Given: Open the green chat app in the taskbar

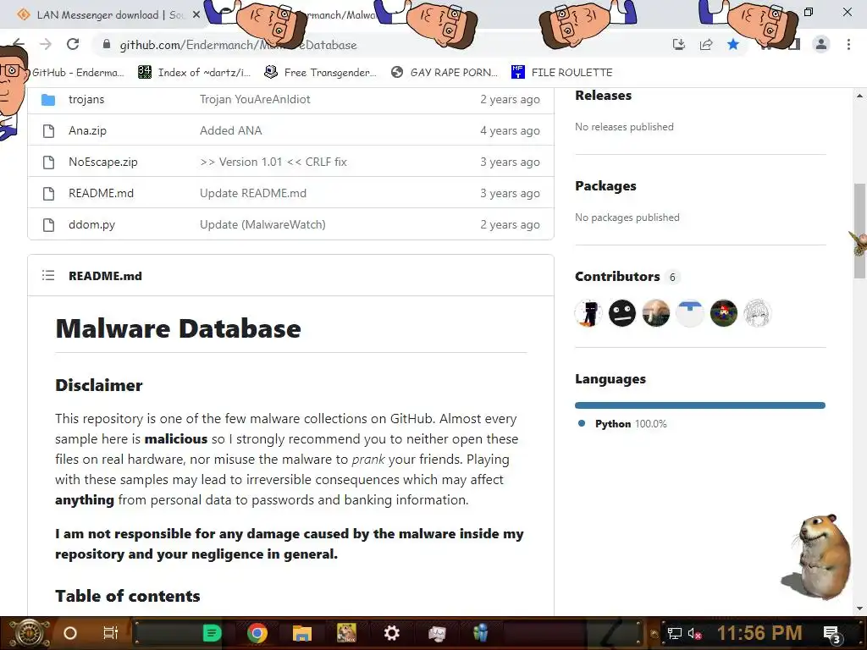Looking at the screenshot, I should [212, 633].
